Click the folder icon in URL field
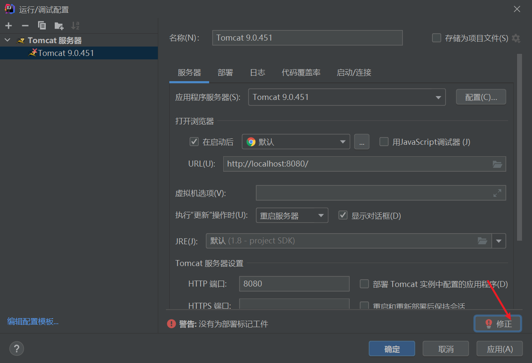Viewport: 532px width, 363px height. pyautogui.click(x=497, y=164)
